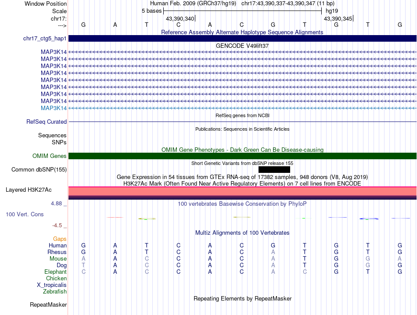The image size is (417, 315).
Task: Open Publications: Sequences in Scientific Articles title
Action: tap(242, 129)
